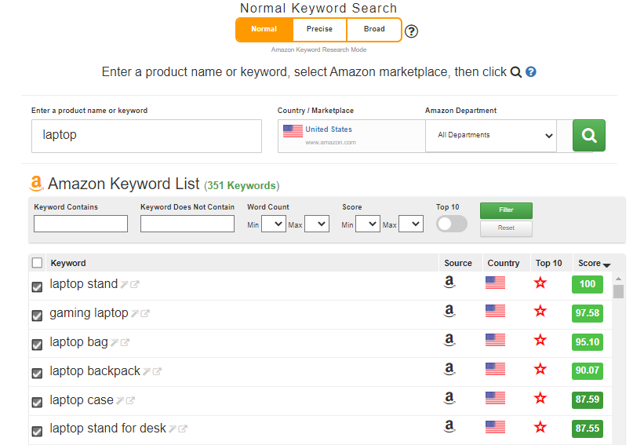Screen dimensions: 644x445
Task: Click the laptop backpack keyword text
Action: click(95, 371)
